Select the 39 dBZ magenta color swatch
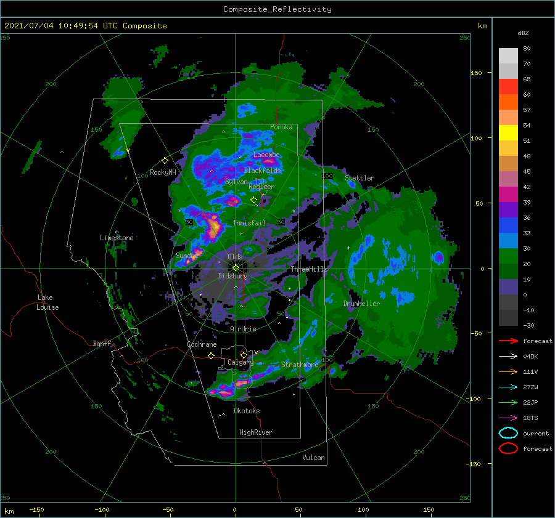555x518 pixels. (x=508, y=194)
